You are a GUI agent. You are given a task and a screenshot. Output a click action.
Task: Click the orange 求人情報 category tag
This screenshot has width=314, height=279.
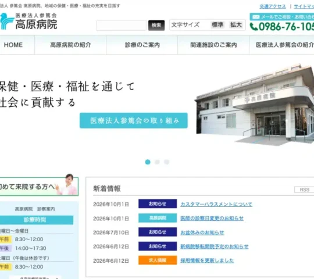click(x=158, y=260)
